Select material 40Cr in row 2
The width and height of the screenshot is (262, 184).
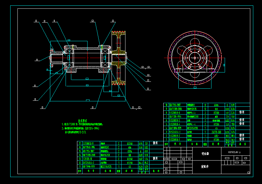(x=216, y=136)
